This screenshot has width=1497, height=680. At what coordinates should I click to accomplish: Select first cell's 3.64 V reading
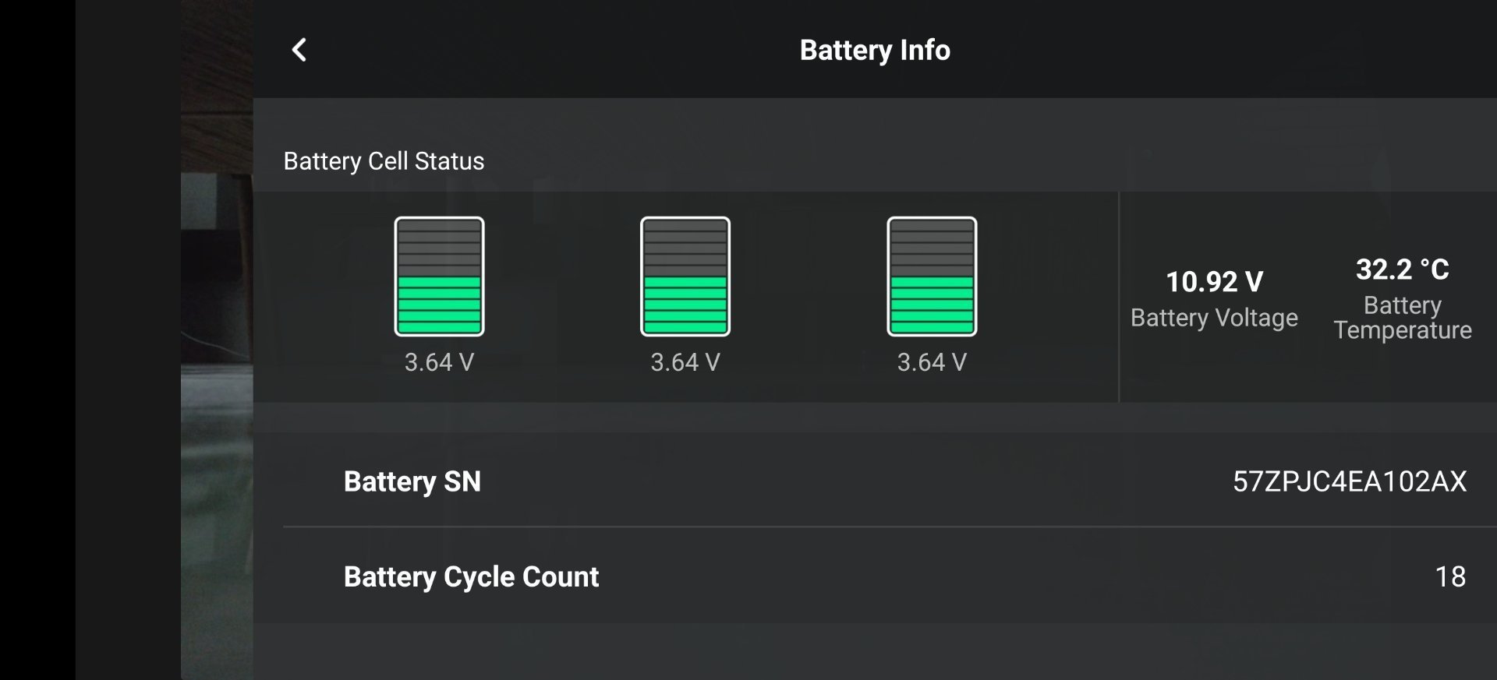click(439, 362)
